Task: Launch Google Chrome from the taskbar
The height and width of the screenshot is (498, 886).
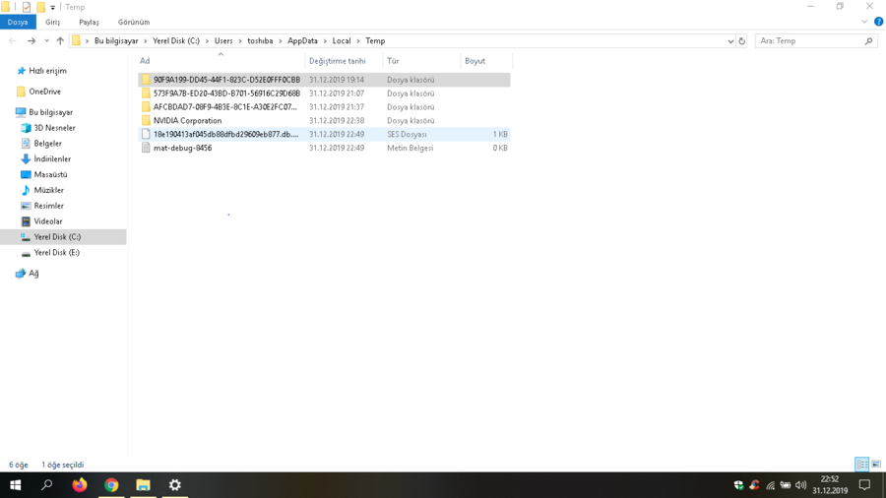Action: pyautogui.click(x=111, y=485)
